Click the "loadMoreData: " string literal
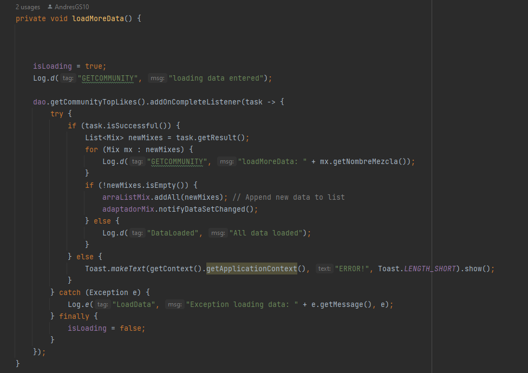528x373 pixels. (x=272, y=161)
